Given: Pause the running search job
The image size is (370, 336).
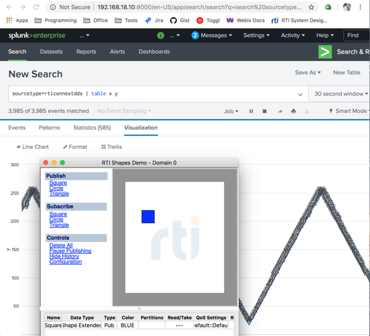Looking at the screenshot, I should tap(251, 111).
